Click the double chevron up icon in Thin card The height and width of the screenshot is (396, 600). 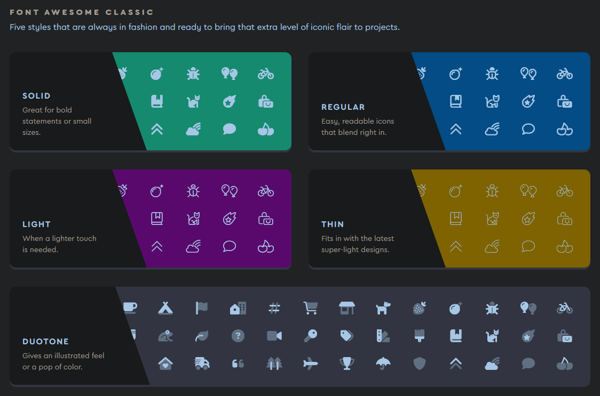click(455, 246)
